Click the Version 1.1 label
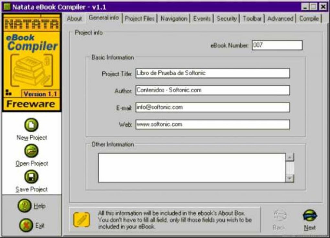This screenshot has height=238, width=330. coord(40,94)
